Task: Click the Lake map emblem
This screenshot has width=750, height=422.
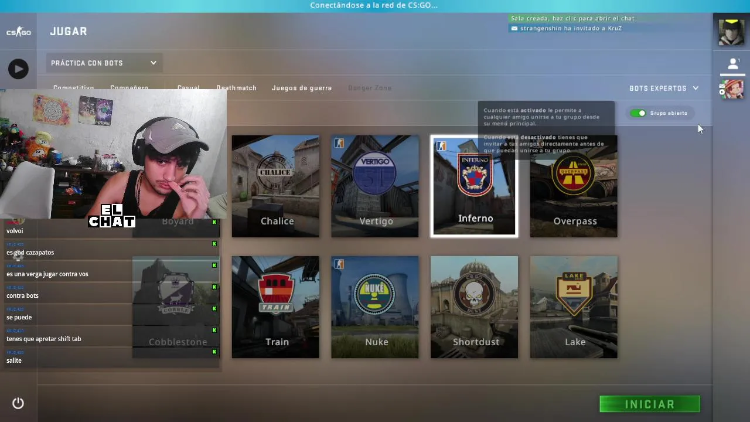Action: pos(574,293)
